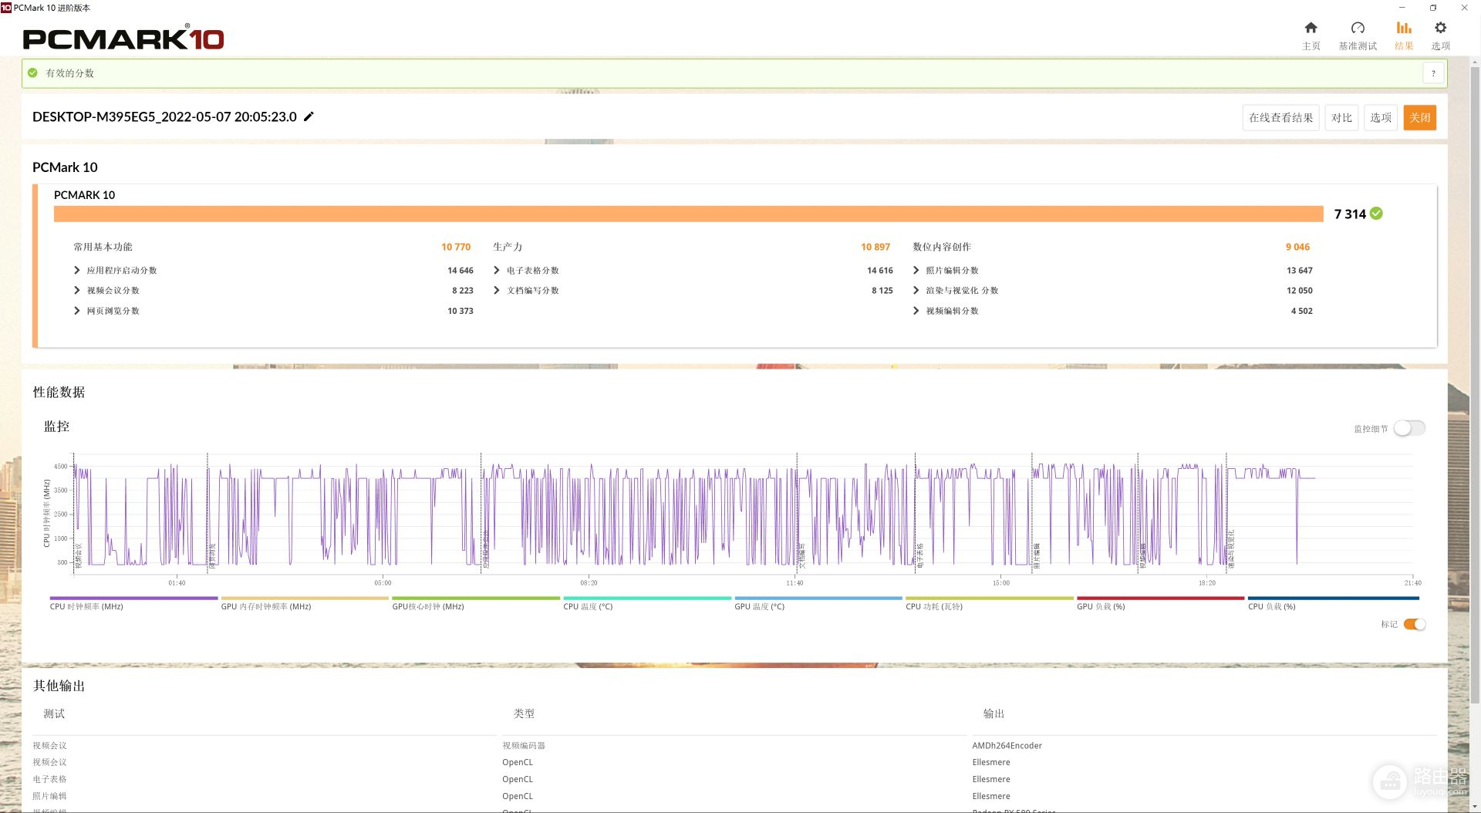Click the 输出 column header
This screenshot has width=1481, height=813.
(994, 714)
